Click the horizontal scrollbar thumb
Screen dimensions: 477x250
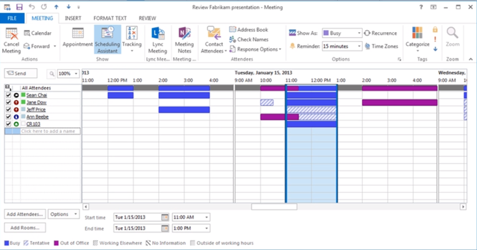pos(274,207)
